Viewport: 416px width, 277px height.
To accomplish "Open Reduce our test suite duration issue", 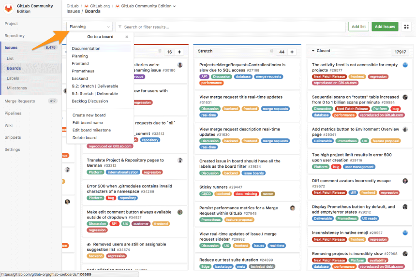I will (x=247, y=262).
